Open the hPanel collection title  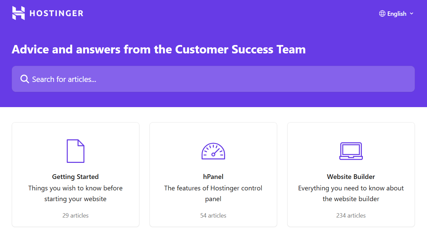(x=213, y=177)
